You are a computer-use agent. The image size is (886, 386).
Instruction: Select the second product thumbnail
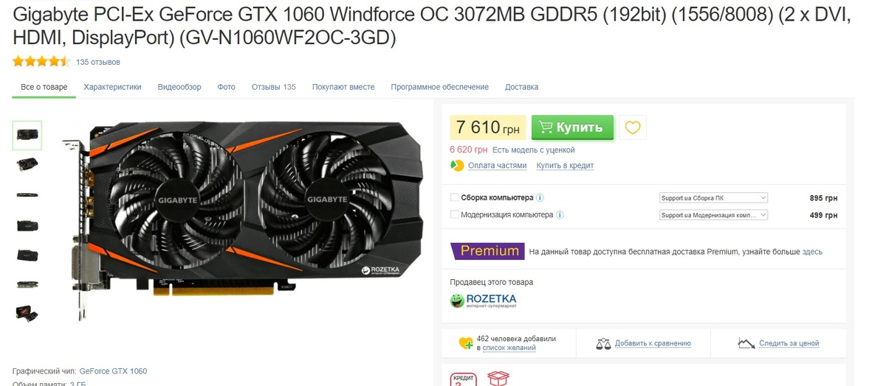[27, 164]
